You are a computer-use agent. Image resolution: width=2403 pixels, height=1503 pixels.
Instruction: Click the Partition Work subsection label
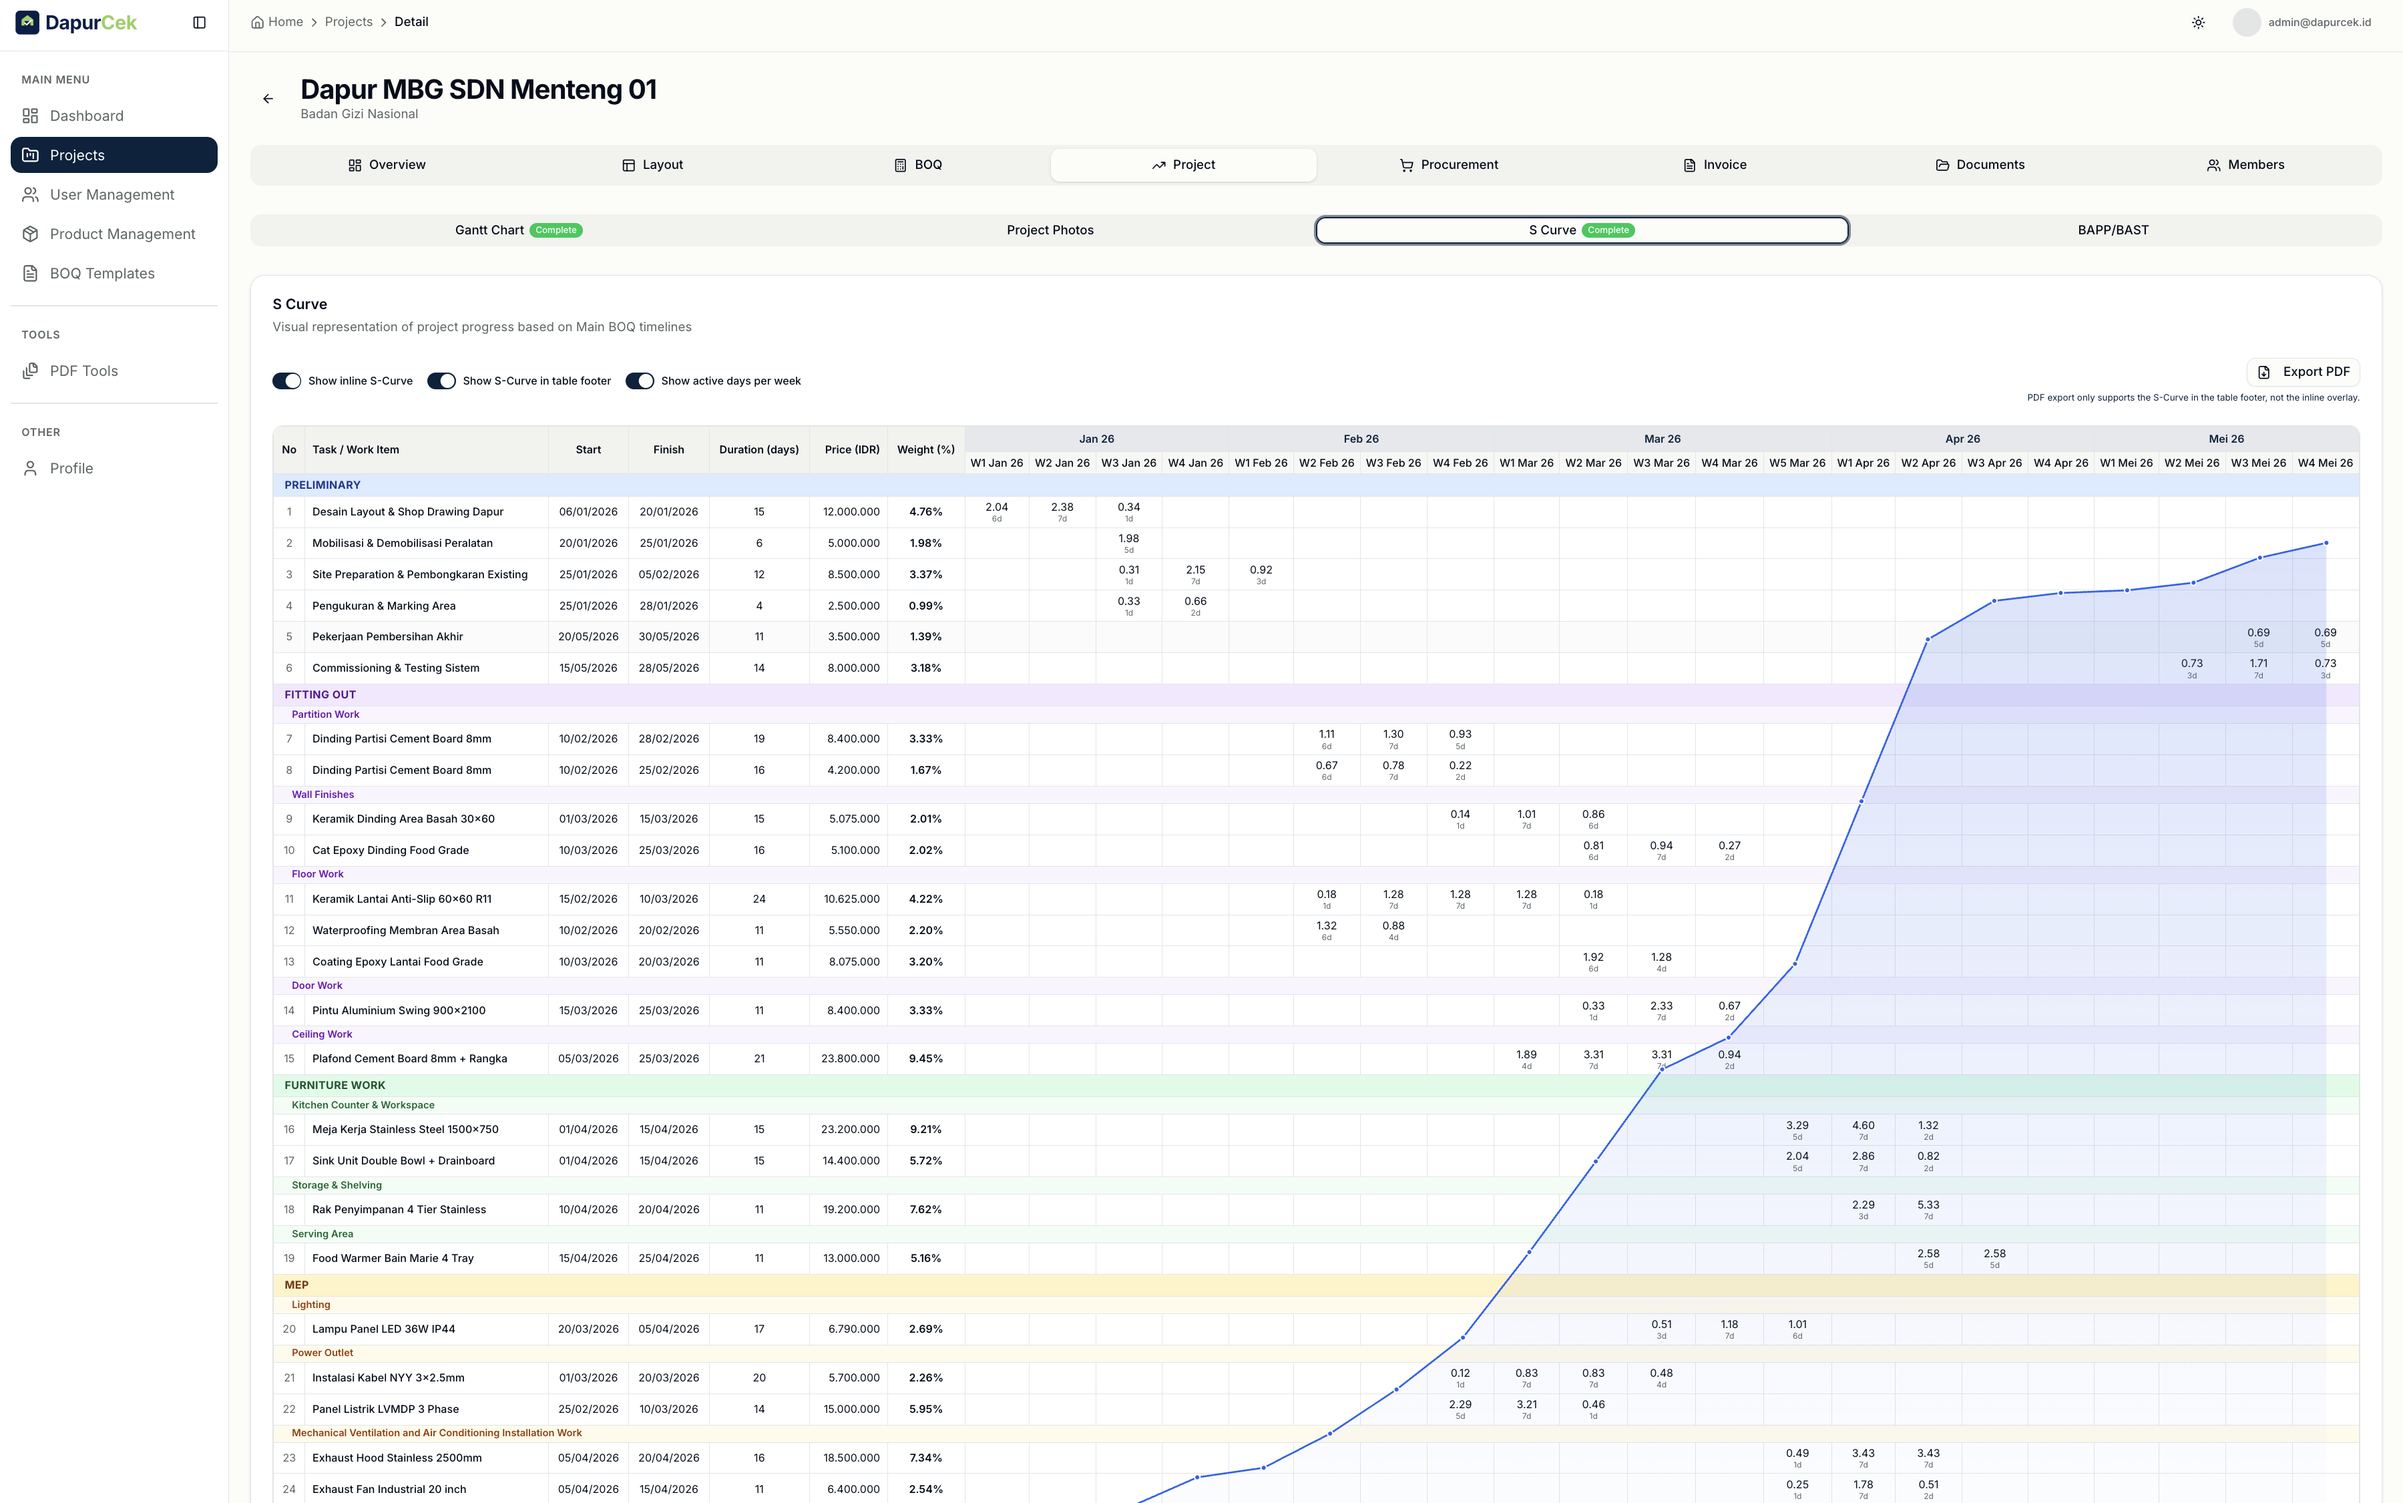(325, 714)
